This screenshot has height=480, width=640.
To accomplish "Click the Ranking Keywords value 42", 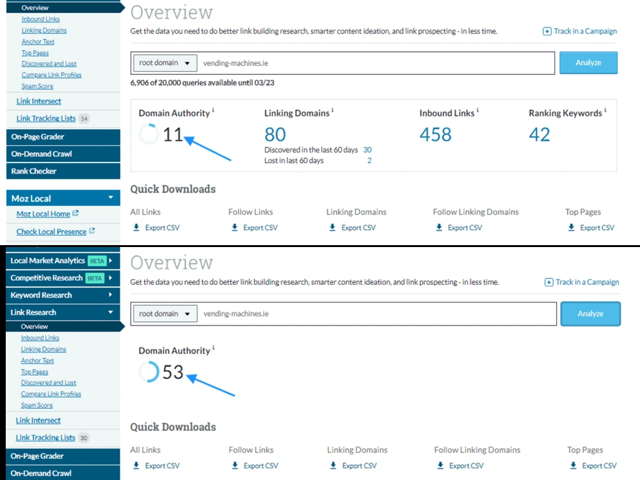I will pos(540,134).
